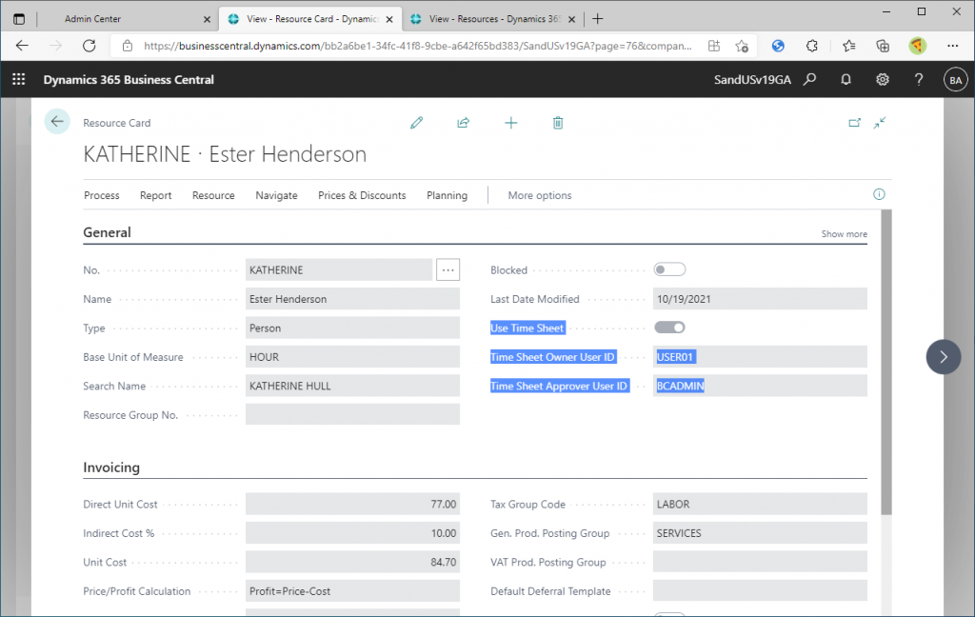Click the search magnifier in Business Central header
The width and height of the screenshot is (975, 617).
point(809,80)
